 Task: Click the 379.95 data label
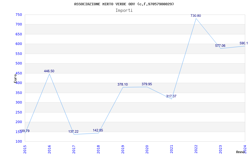pyautogui.click(x=147, y=84)
